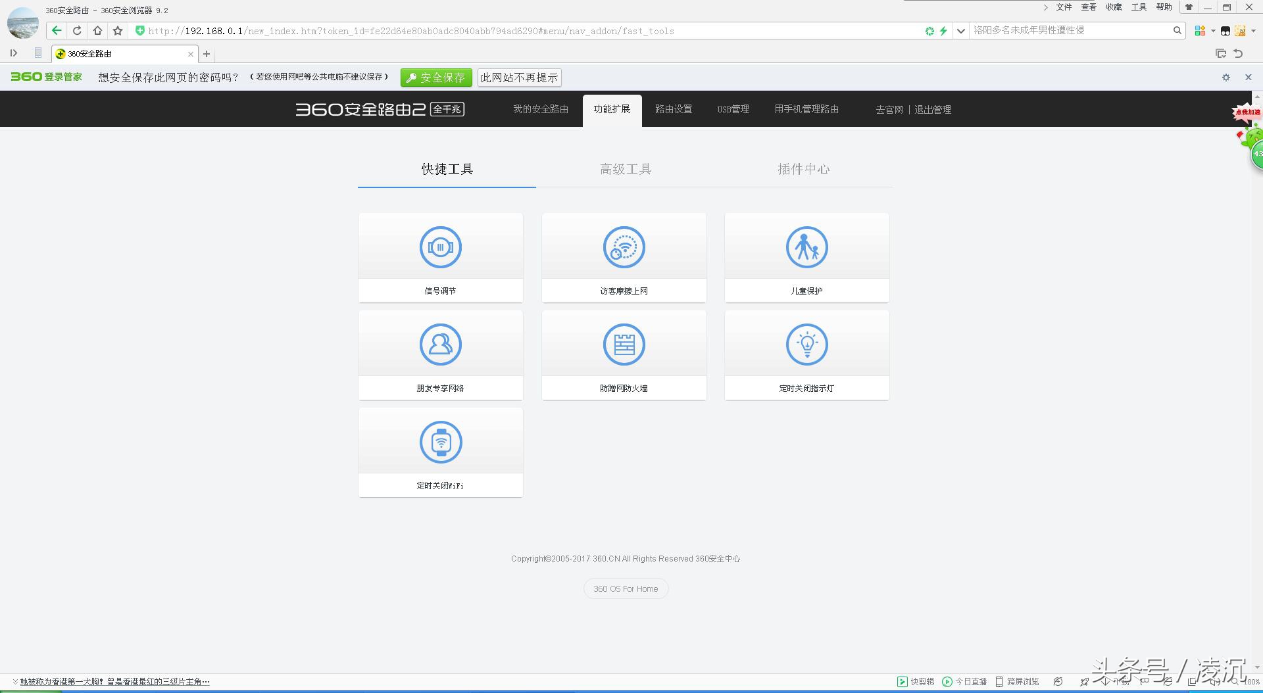Open a new browser tab
The width and height of the screenshot is (1263, 693).
click(x=207, y=54)
